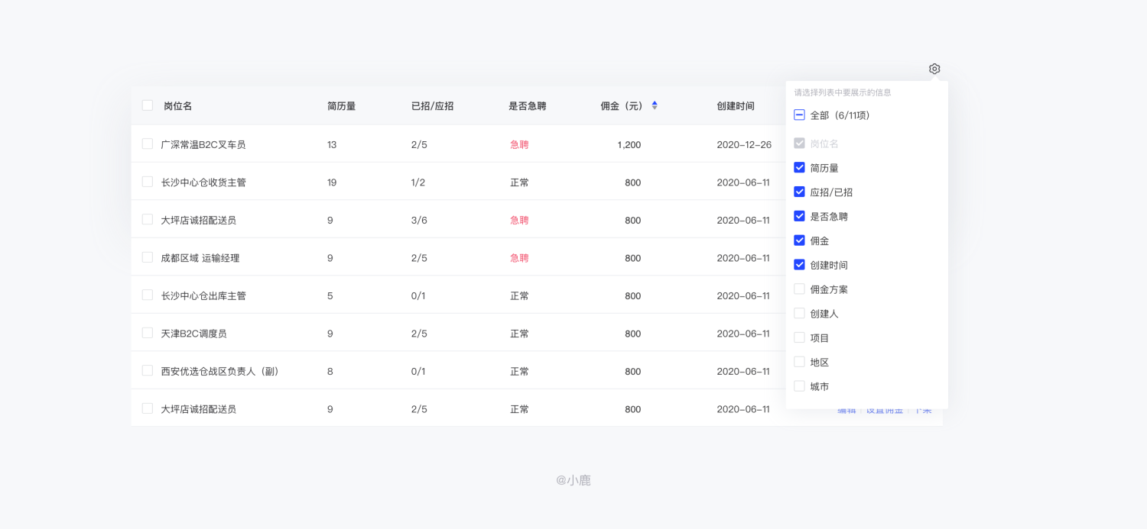Open the 天津B2C调度员 job name
Viewport: 1147px width, 529px height.
coord(193,334)
